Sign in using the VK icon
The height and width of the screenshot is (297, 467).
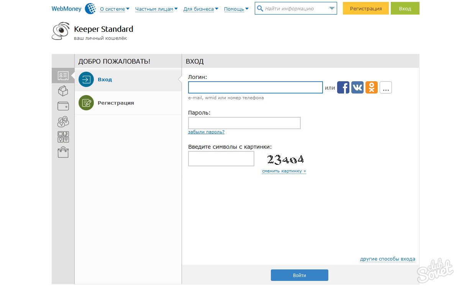coord(357,87)
